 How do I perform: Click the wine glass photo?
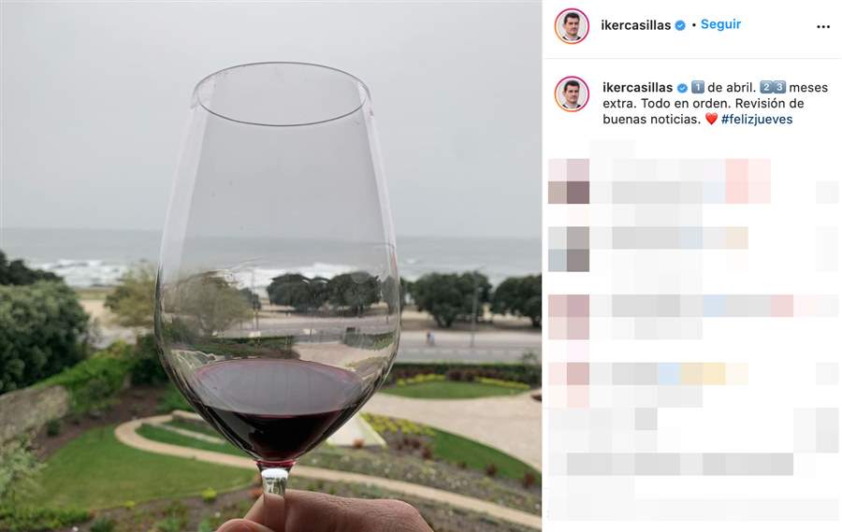270,266
